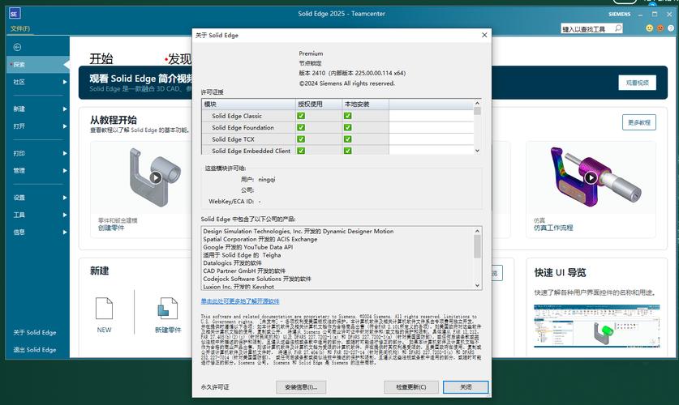The image size is (679, 405).
Task: Click the 新建零件 part document icon
Action: click(168, 308)
